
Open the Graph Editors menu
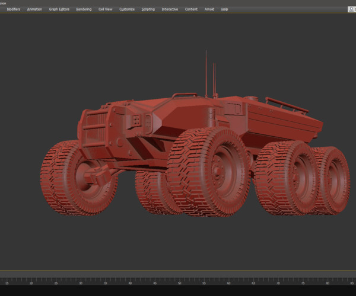click(x=59, y=9)
